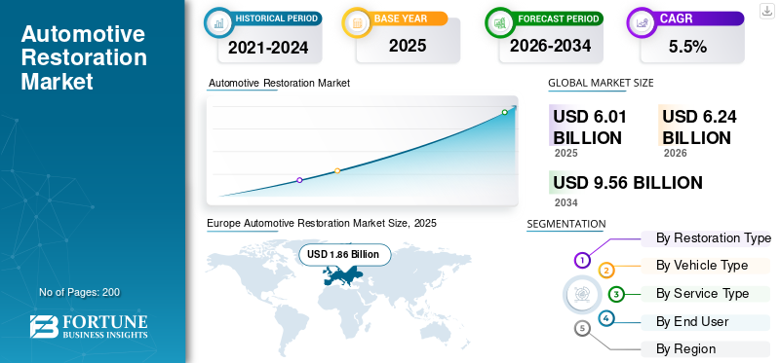
Task: Click USD 6.01 Billion market size
Action: [x=590, y=127]
